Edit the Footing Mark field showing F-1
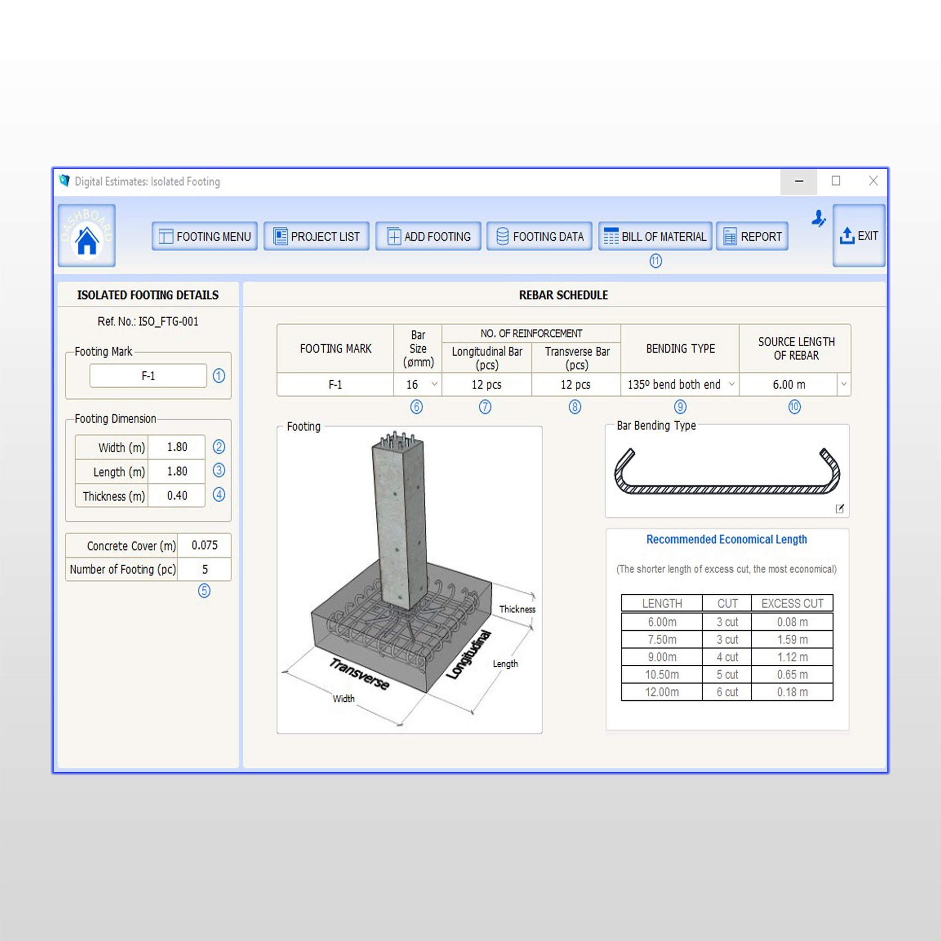The width and height of the screenshot is (941, 941). (x=148, y=375)
